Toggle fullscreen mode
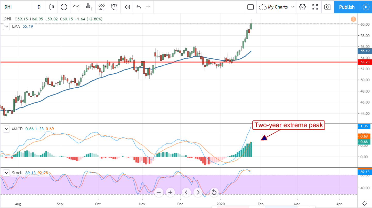This screenshot has height=208, width=372. click(315, 7)
